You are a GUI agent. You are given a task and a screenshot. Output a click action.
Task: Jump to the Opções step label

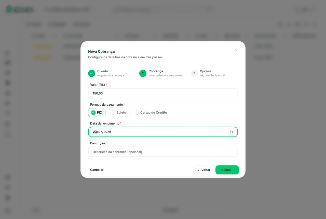pyautogui.click(x=206, y=71)
